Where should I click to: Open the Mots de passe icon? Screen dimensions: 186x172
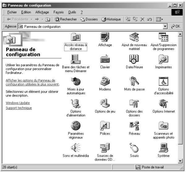click(134, 81)
